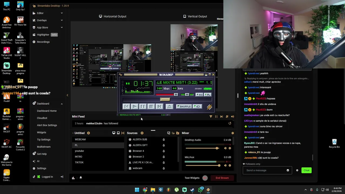The width and height of the screenshot is (345, 194).
Task: Open Winamp lightning bolt about icon
Action: 209,107
